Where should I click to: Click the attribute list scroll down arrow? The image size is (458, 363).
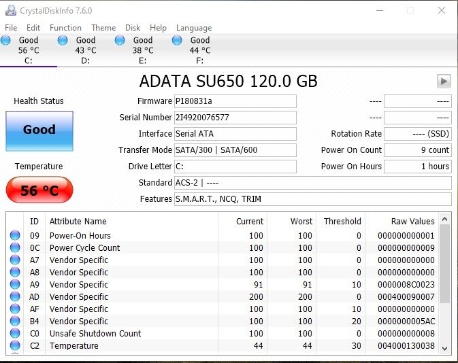tap(444, 349)
